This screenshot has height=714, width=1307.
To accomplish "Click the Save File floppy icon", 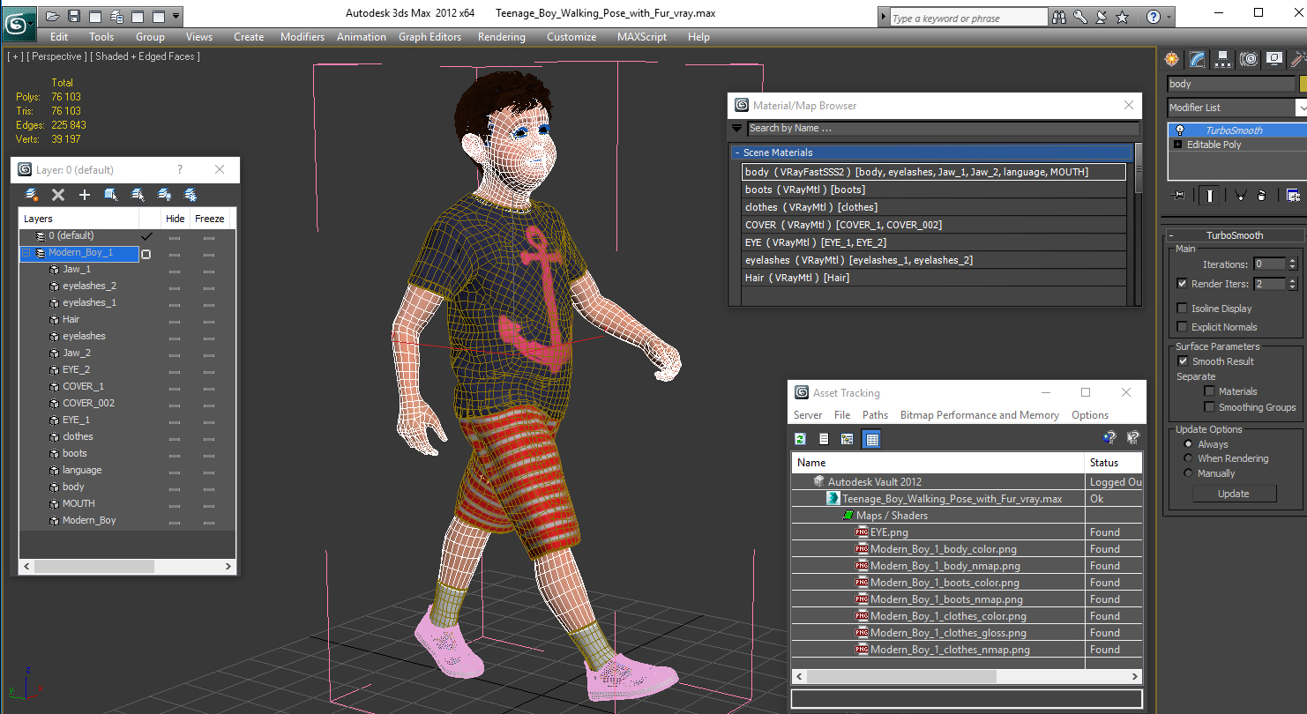I will tap(74, 17).
